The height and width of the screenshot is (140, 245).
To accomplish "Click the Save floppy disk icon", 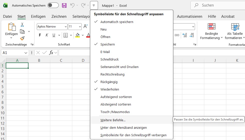I will [64, 5].
